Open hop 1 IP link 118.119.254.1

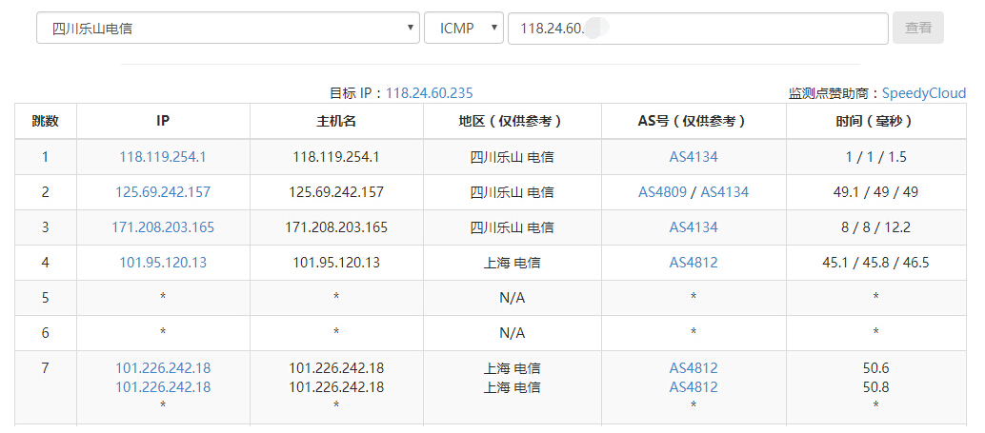tap(163, 157)
